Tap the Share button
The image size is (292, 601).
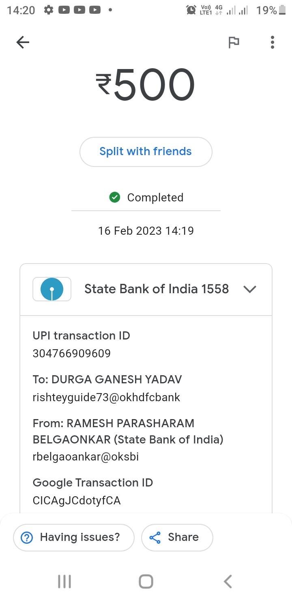(x=177, y=537)
